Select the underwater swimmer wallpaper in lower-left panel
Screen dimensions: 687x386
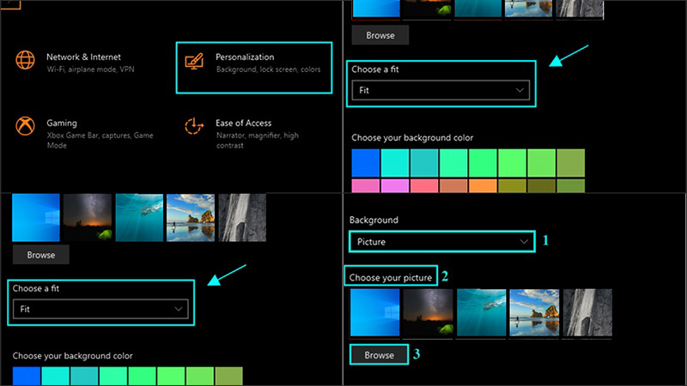click(x=139, y=218)
